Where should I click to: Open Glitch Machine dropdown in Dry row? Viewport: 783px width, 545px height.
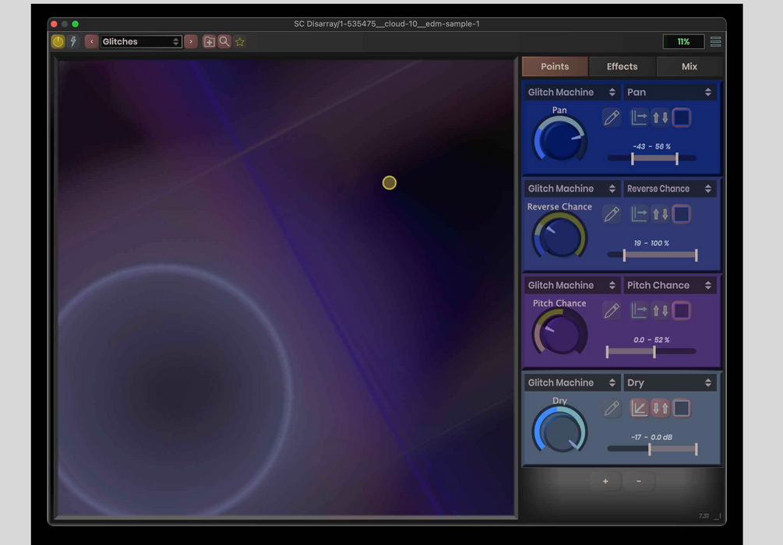click(572, 382)
